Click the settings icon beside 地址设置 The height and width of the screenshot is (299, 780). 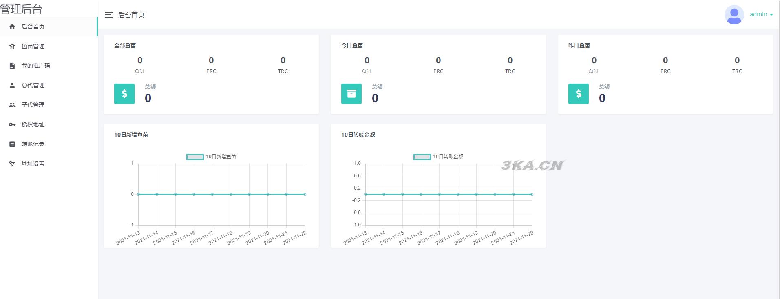pyautogui.click(x=12, y=164)
